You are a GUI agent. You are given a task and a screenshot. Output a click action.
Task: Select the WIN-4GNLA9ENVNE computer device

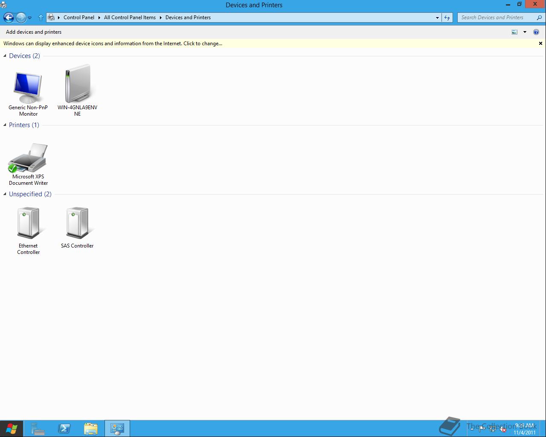(77, 90)
